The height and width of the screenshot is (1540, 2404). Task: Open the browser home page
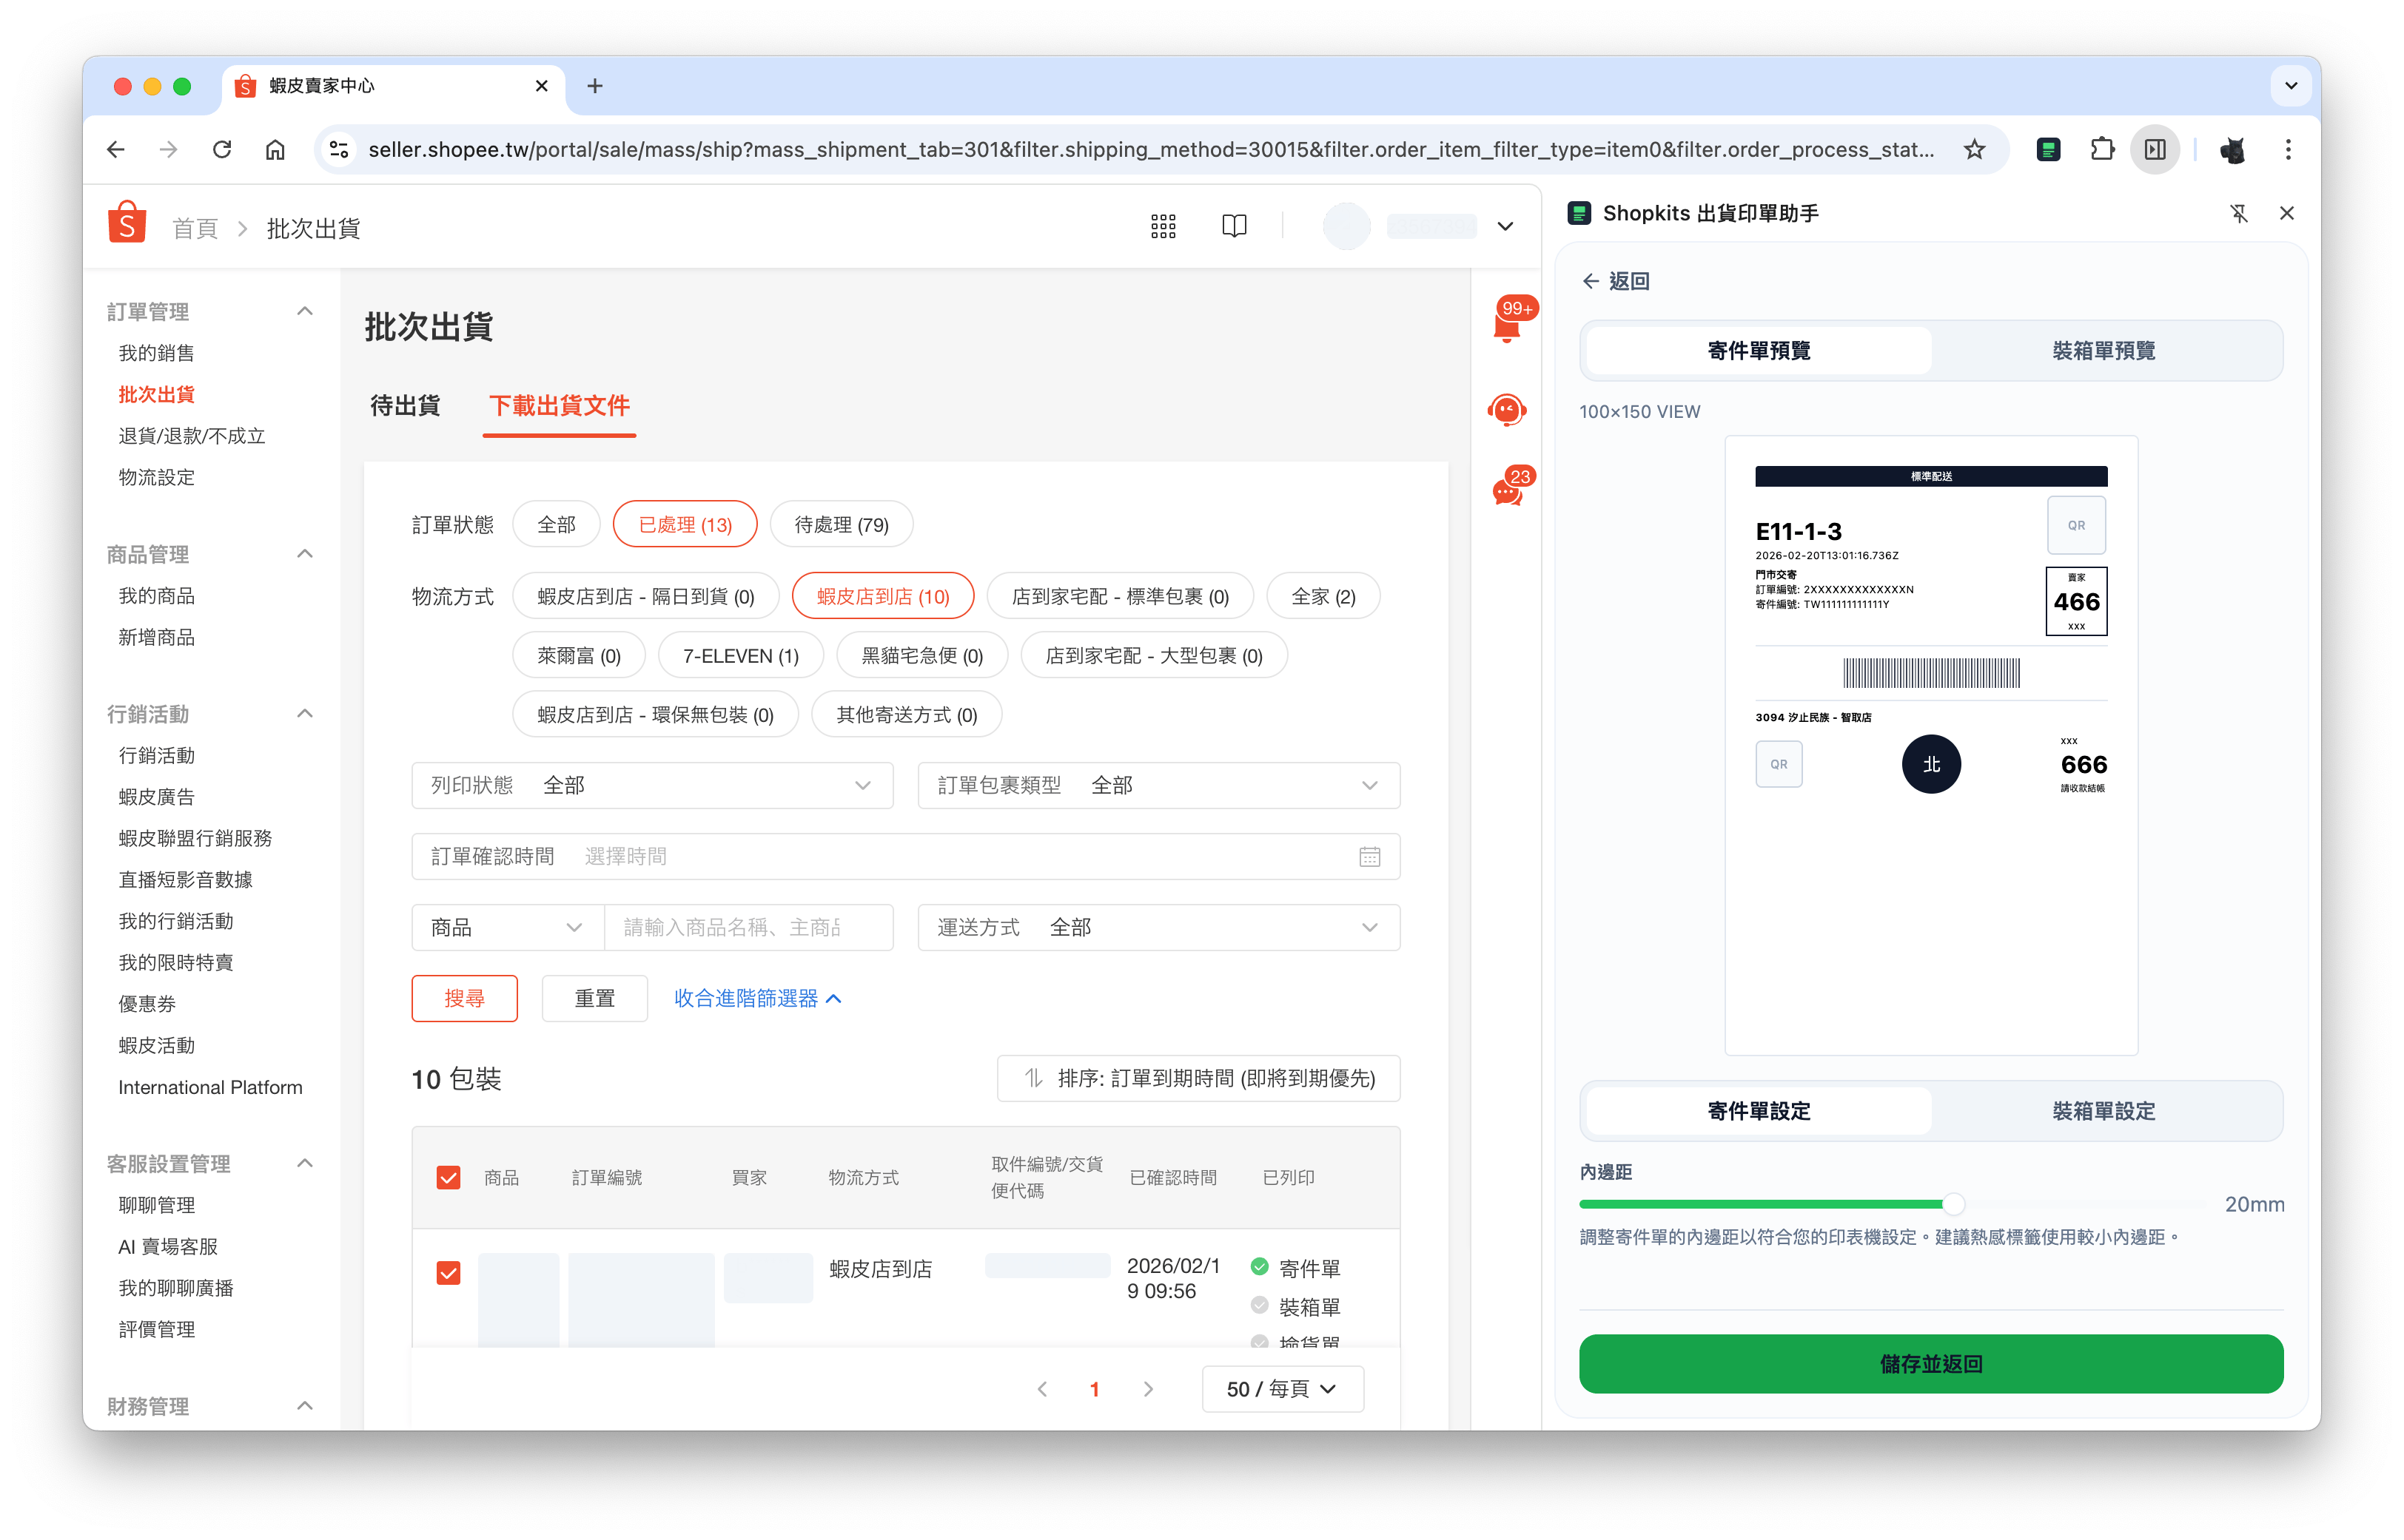275,150
